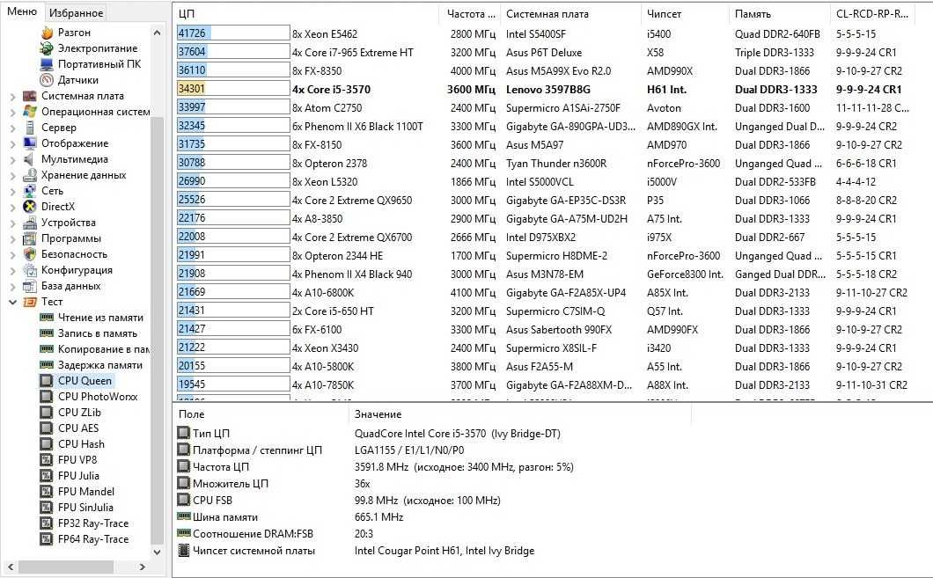Click the Хранение данных drive icon
Image resolution: width=933 pixels, height=578 pixels.
30,175
